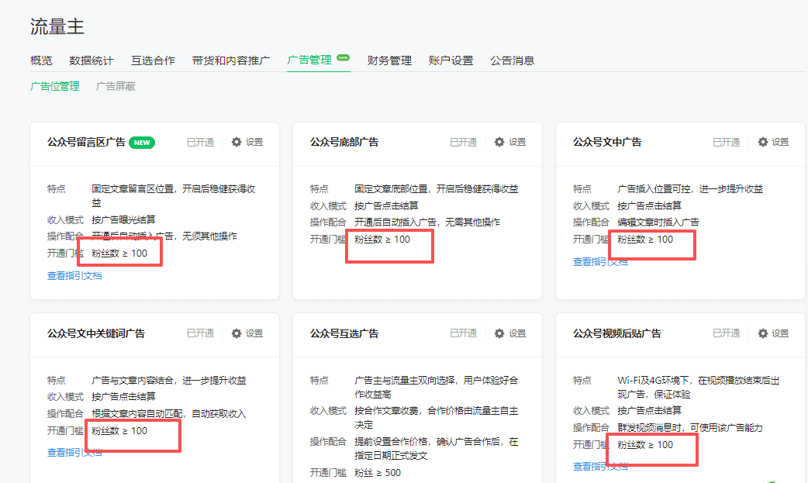808x483 pixels.
Task: Open the 公告消息 tab
Action: (510, 60)
